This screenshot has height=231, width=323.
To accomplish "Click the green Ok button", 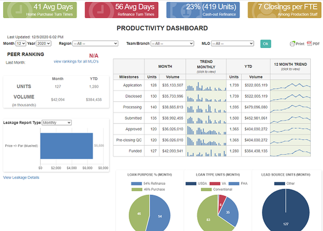I will pos(266,44).
